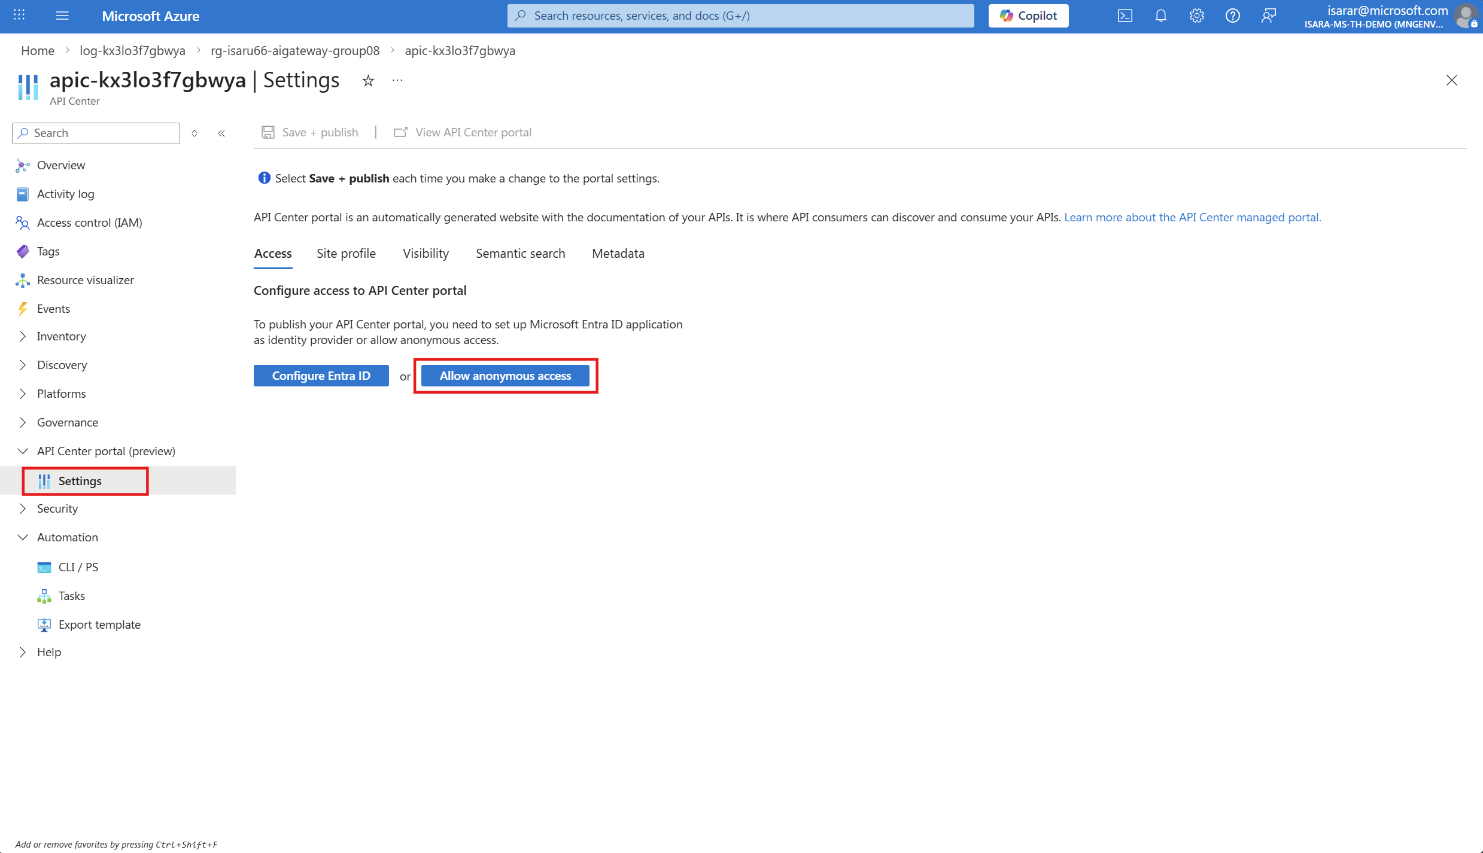Open the Learn more about API Center managed portal link

(x=1192, y=217)
